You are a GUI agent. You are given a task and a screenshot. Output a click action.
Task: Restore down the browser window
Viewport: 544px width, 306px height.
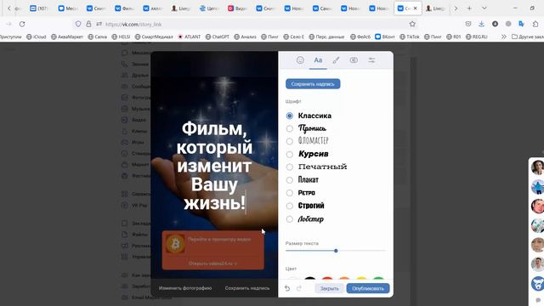pyautogui.click(x=532, y=8)
